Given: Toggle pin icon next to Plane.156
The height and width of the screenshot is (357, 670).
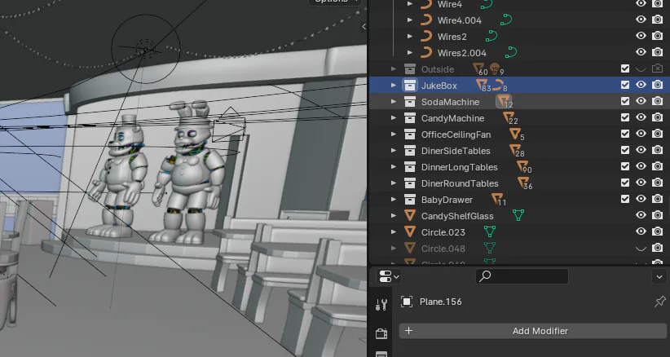Looking at the screenshot, I should pyautogui.click(x=660, y=302).
